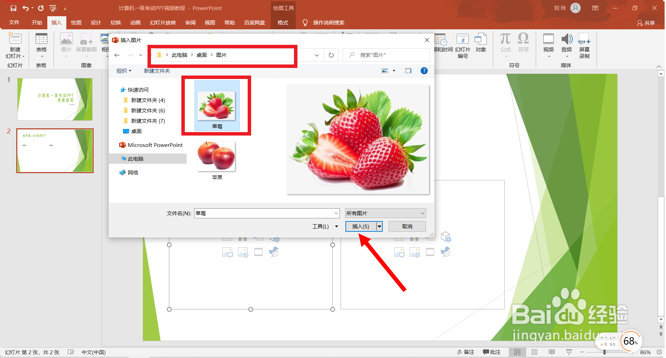This screenshot has height=358, width=666.
Task: Open the 符号 symbol icon
Action: click(523, 39)
